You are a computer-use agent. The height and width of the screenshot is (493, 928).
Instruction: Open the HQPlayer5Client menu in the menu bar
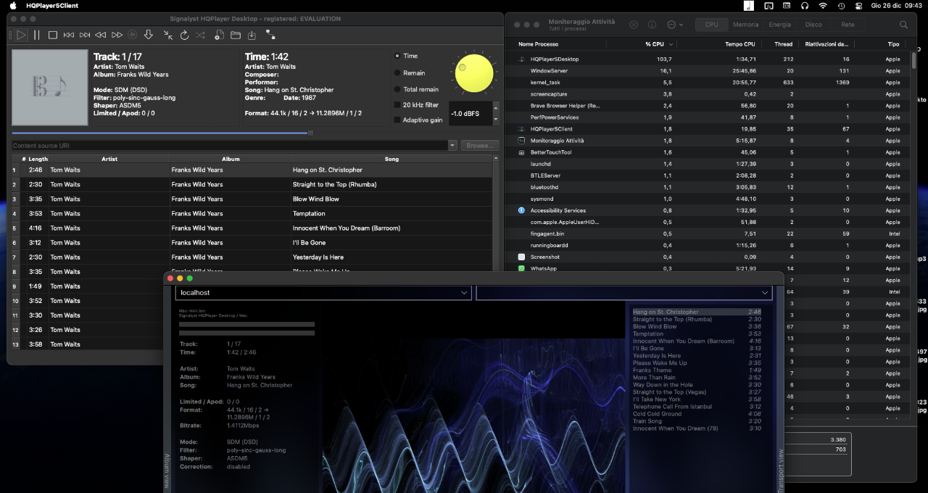point(52,5)
